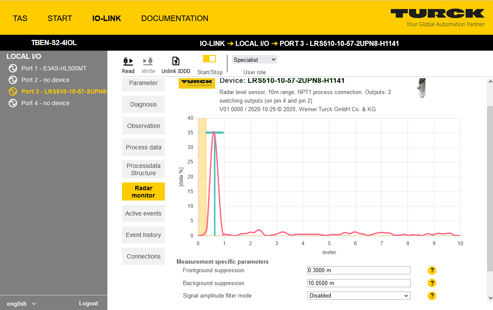Expand Signal amplitude filter mode dropdown

359,296
